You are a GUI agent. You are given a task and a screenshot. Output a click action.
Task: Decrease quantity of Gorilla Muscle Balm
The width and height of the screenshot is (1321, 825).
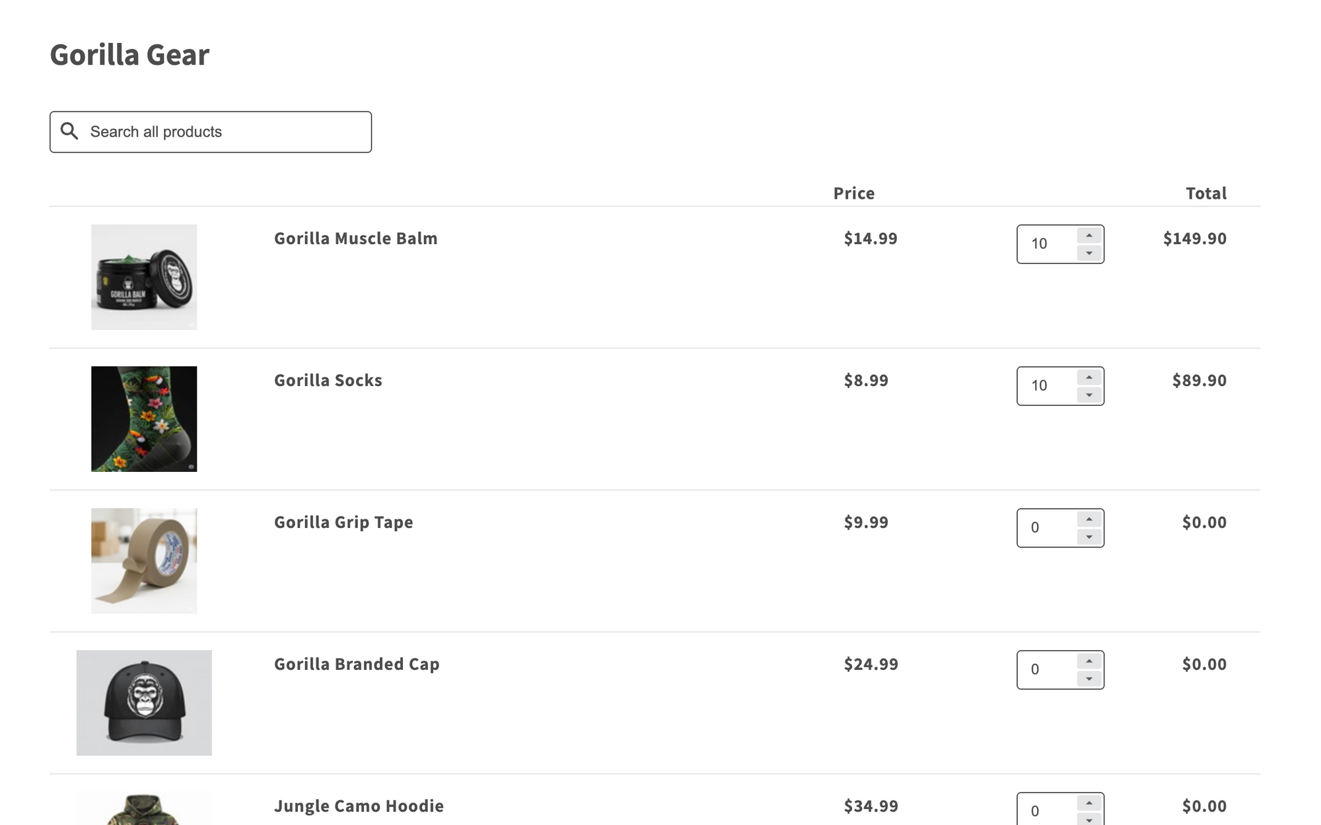(x=1090, y=253)
